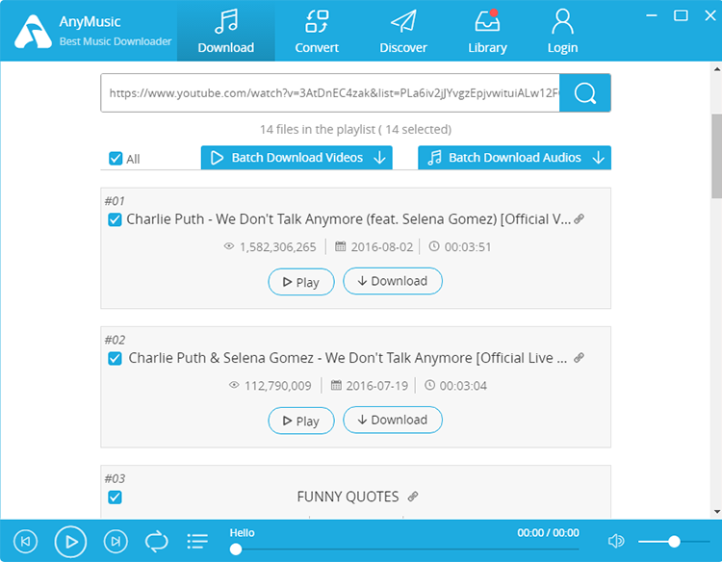
Task: Click the date 2016-07-19
Action: [377, 386]
